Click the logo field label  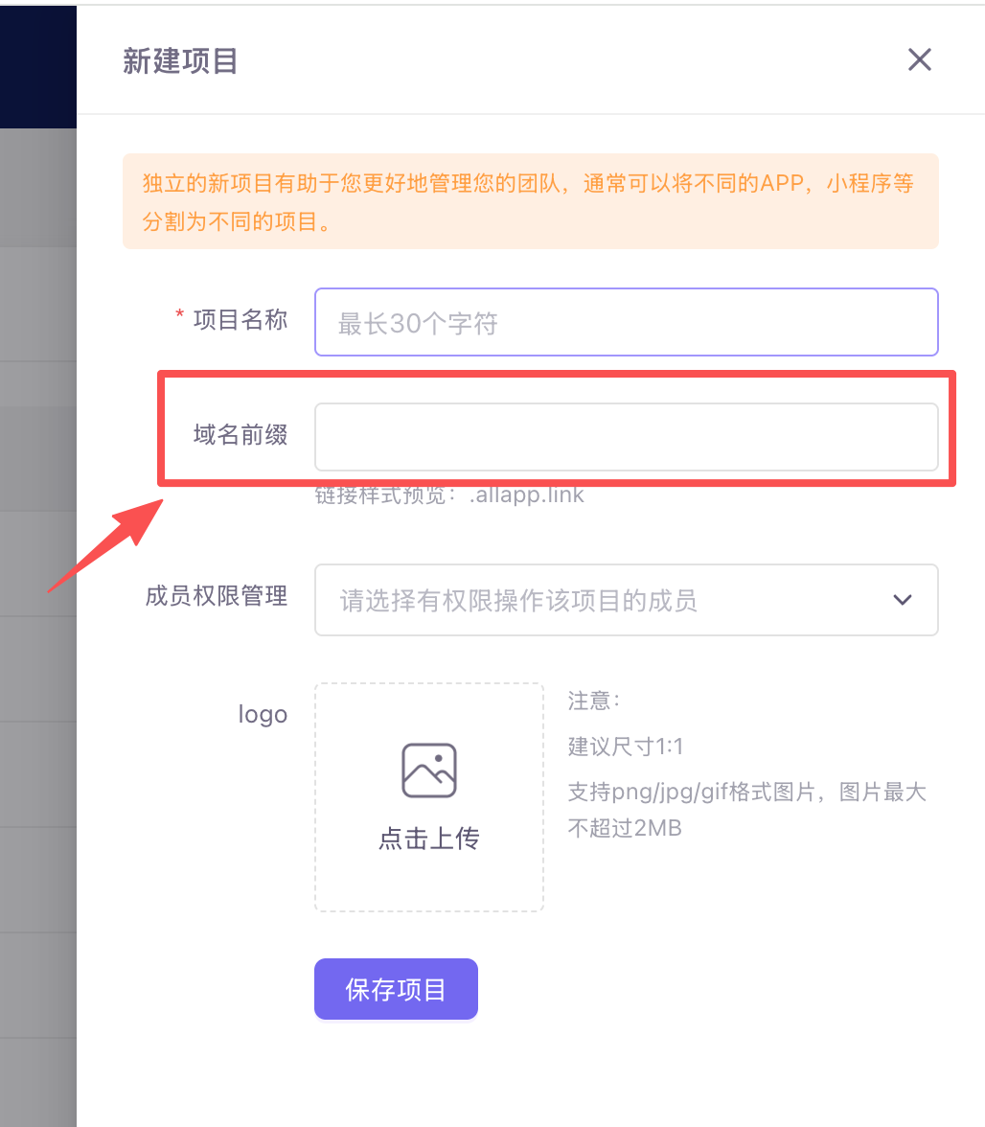(263, 714)
